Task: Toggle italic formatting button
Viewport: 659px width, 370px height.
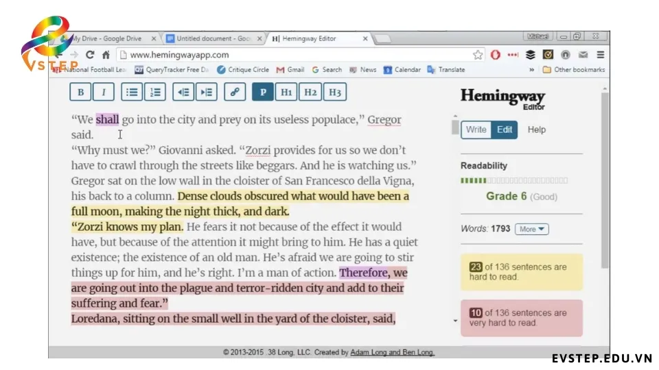Action: point(104,92)
